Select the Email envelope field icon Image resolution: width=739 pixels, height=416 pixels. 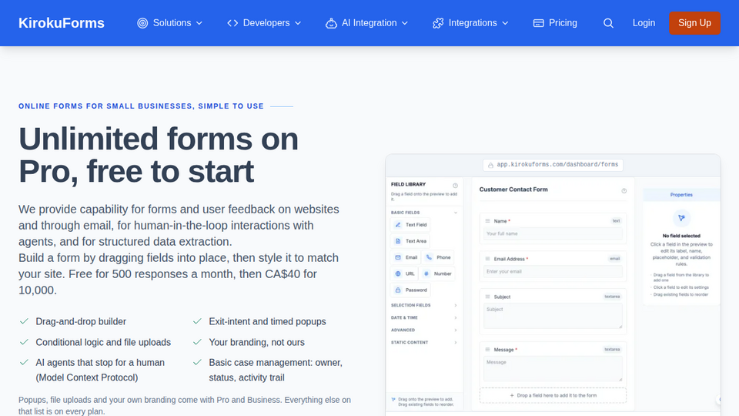398,257
